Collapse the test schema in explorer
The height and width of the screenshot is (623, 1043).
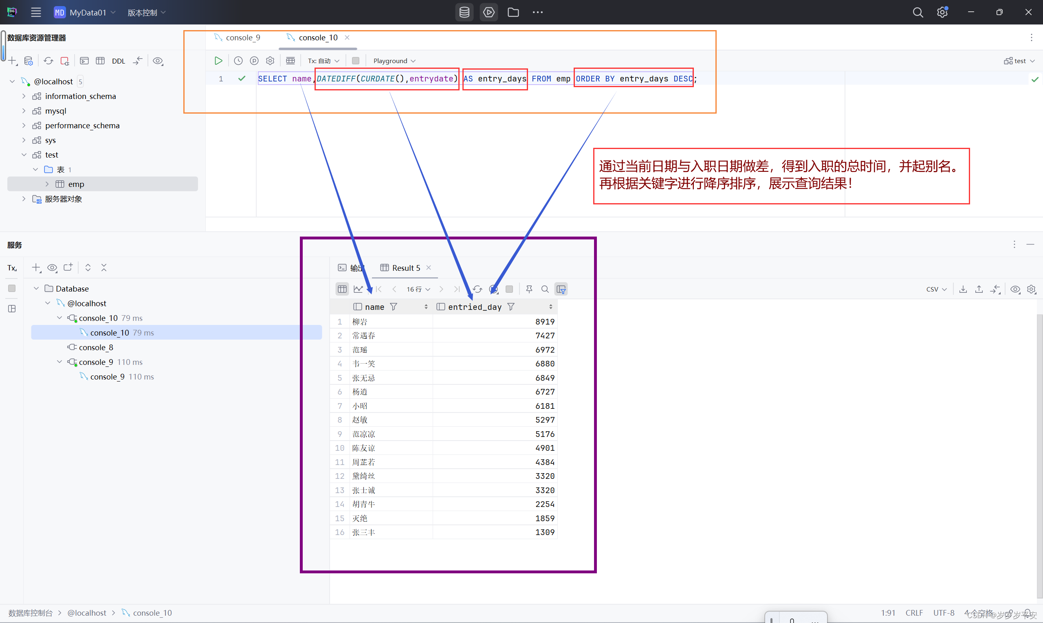(x=24, y=154)
